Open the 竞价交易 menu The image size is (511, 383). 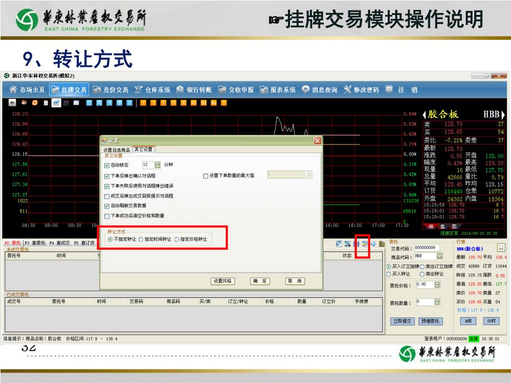pyautogui.click(x=111, y=90)
